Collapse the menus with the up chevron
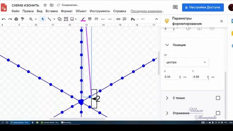233x131 pixels. 157,19
